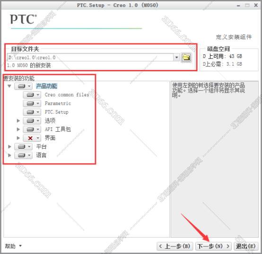Click the D上必需: 3.1 GB text
The width and height of the screenshot is (262, 254).
click(222, 64)
